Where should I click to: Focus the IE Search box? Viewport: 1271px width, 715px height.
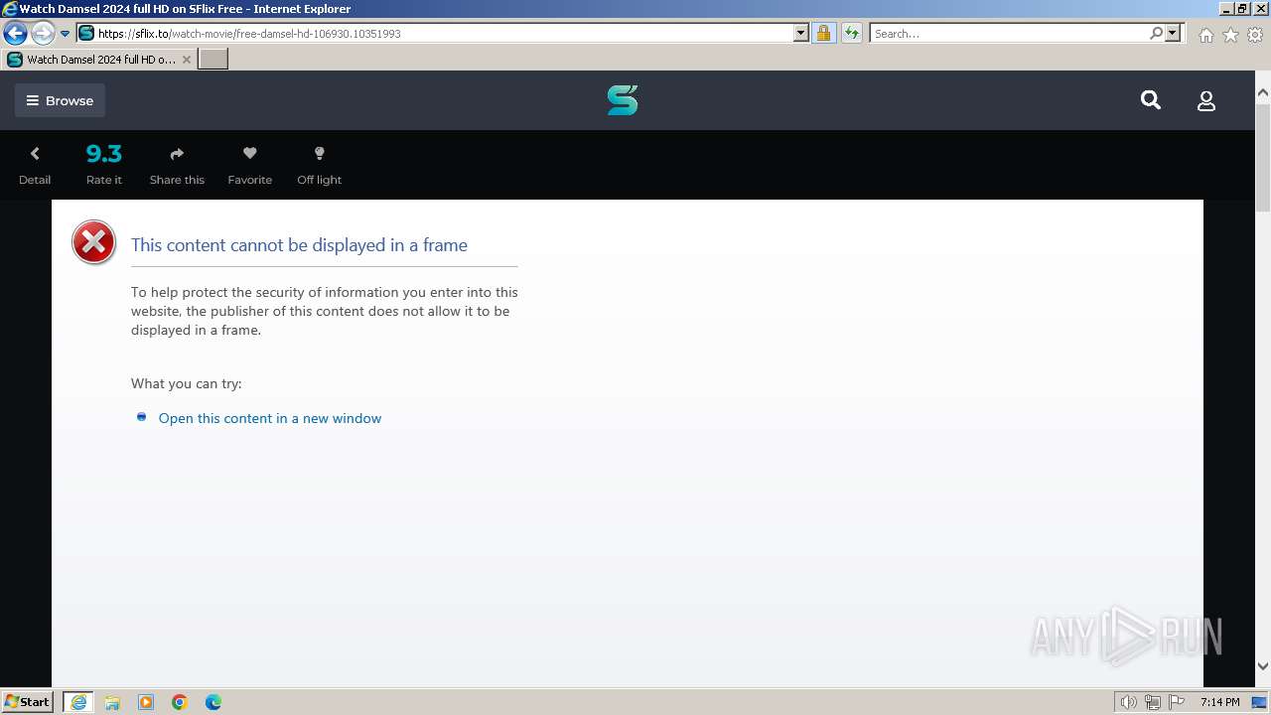1008,34
